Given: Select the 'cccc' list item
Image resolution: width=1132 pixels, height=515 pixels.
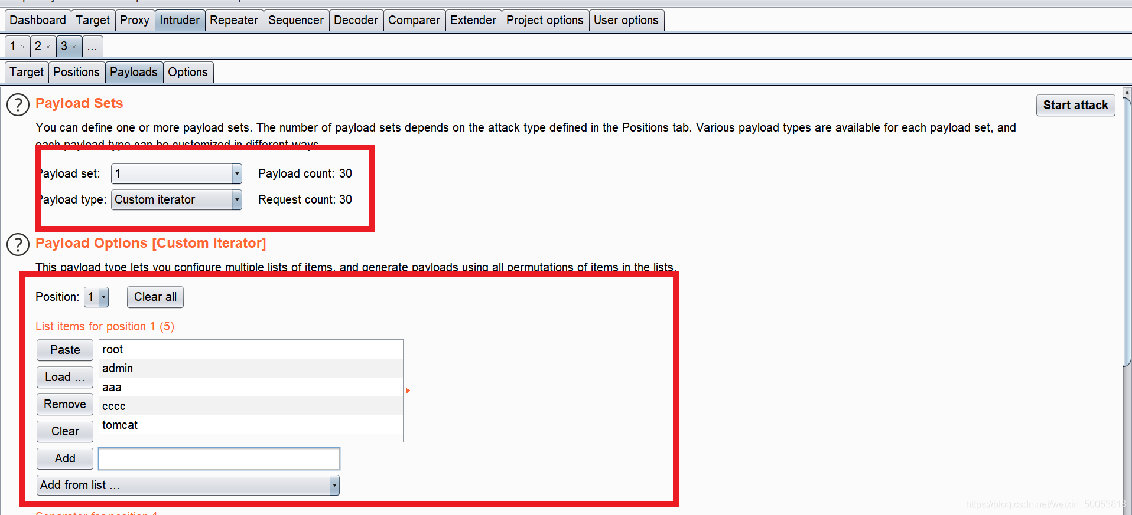Looking at the screenshot, I should 251,406.
